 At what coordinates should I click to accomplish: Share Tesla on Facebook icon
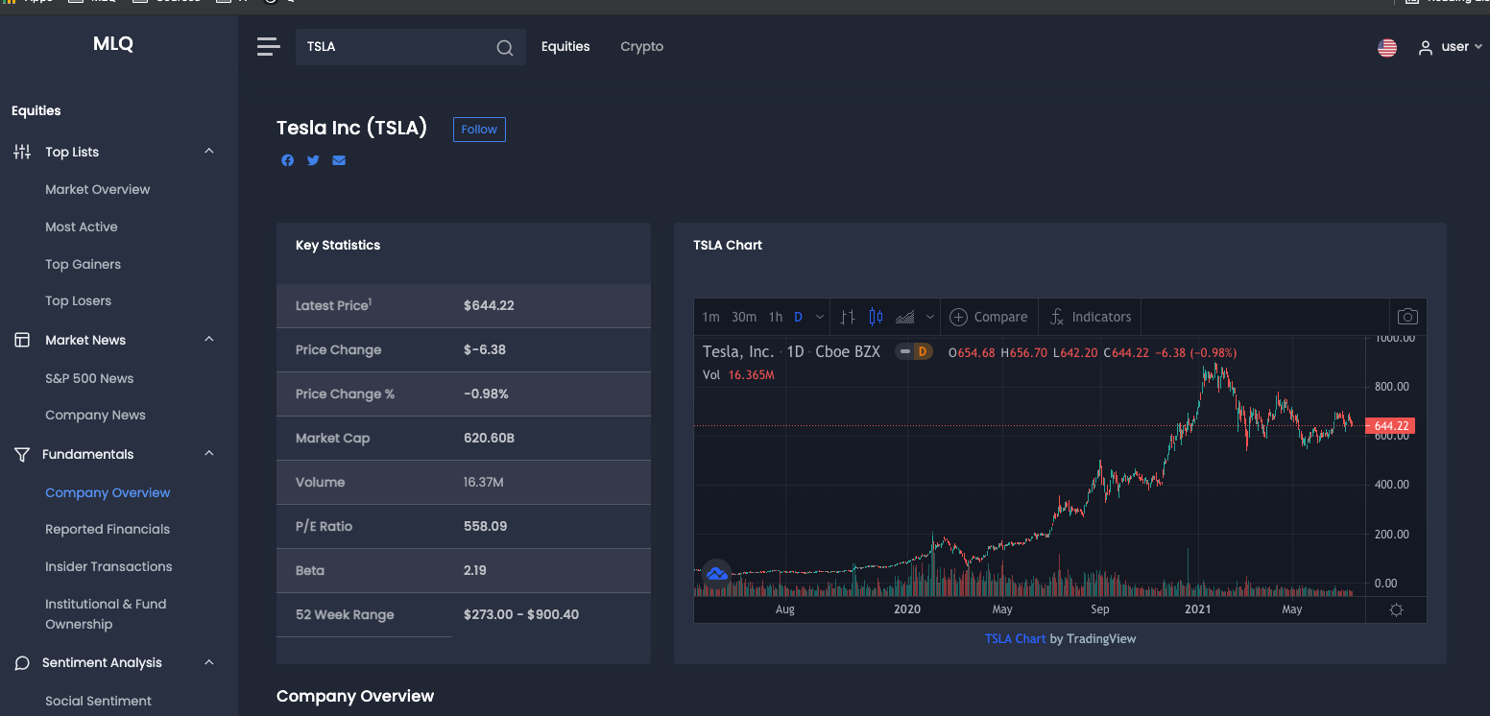(x=287, y=160)
